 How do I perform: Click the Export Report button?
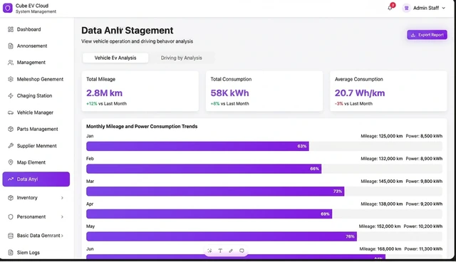click(x=427, y=35)
